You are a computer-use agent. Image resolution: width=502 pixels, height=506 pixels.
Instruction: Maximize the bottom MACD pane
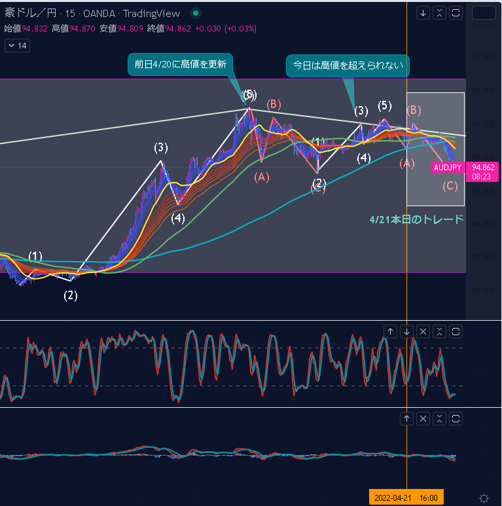pyautogui.click(x=456, y=419)
